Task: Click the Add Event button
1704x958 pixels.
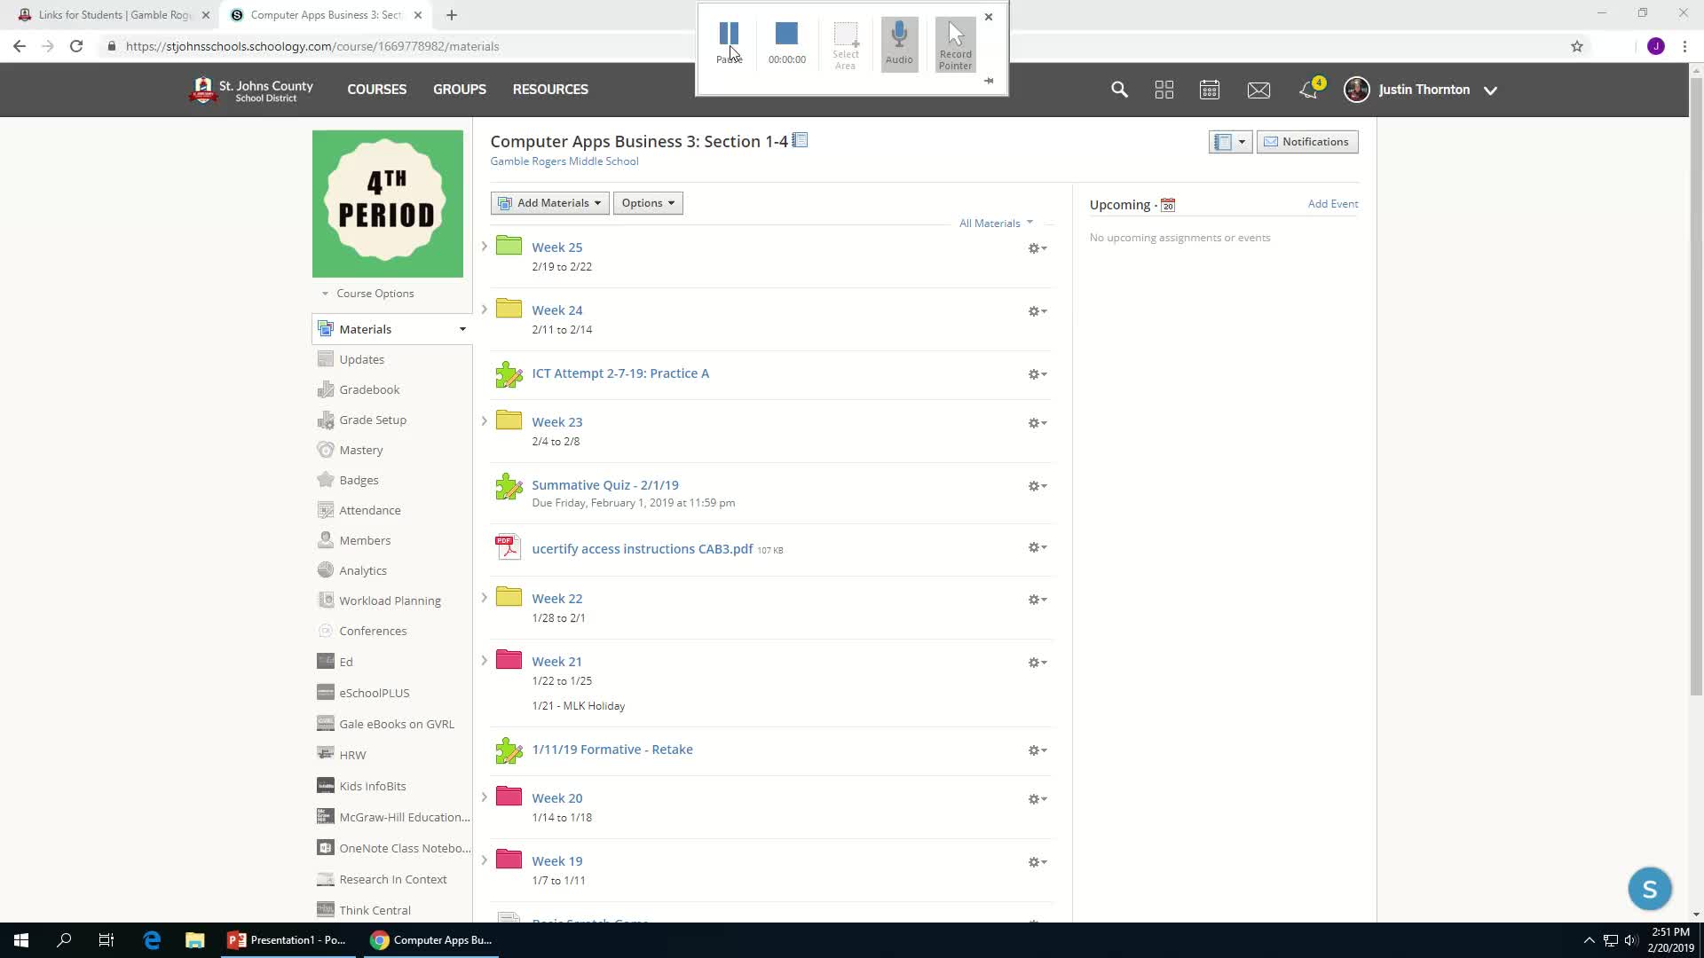Action: (1334, 202)
